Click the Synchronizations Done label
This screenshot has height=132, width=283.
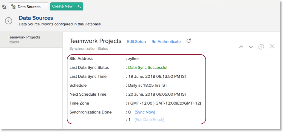coord(90,112)
